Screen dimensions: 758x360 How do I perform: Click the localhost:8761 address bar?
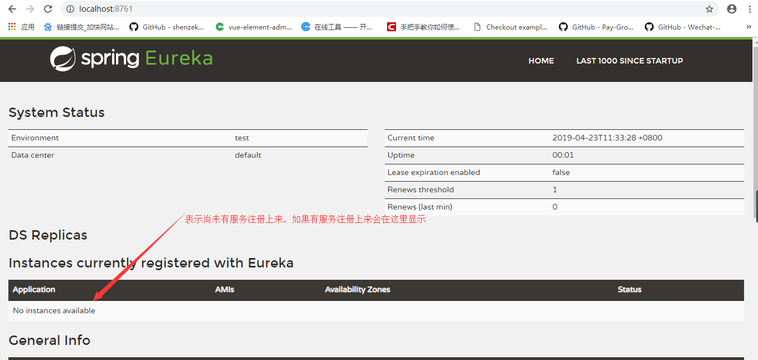click(x=390, y=9)
